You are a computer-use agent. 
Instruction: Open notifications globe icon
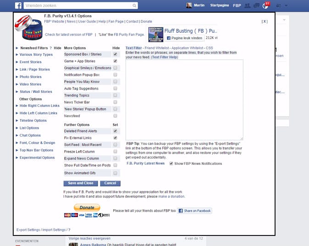coord(265,6)
